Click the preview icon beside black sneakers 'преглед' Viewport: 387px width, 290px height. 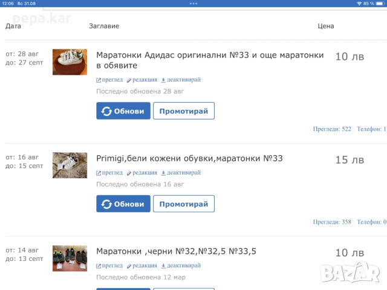pyautogui.click(x=99, y=266)
